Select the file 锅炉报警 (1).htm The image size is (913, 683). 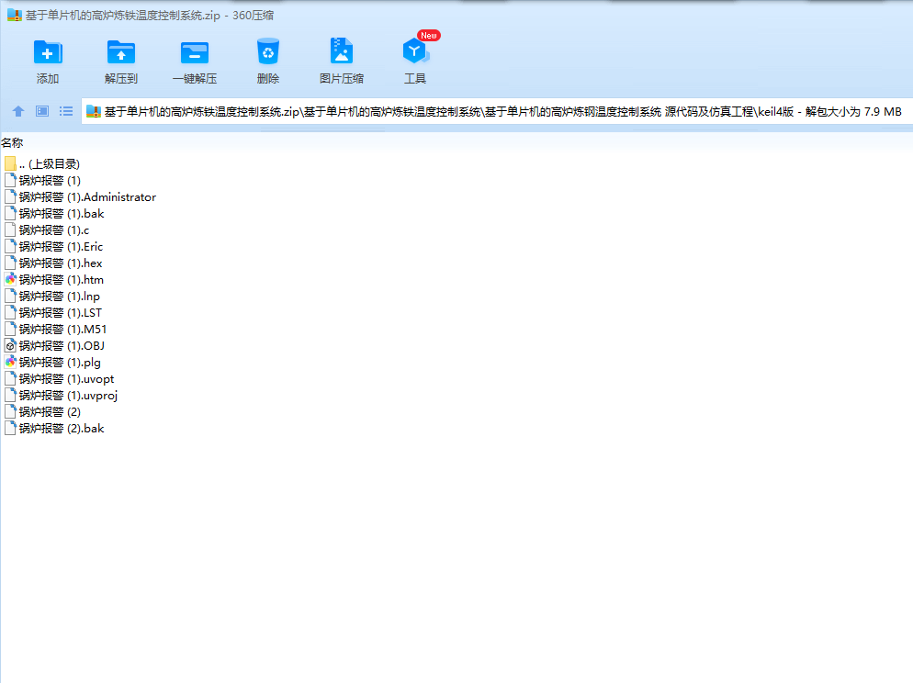[53, 280]
